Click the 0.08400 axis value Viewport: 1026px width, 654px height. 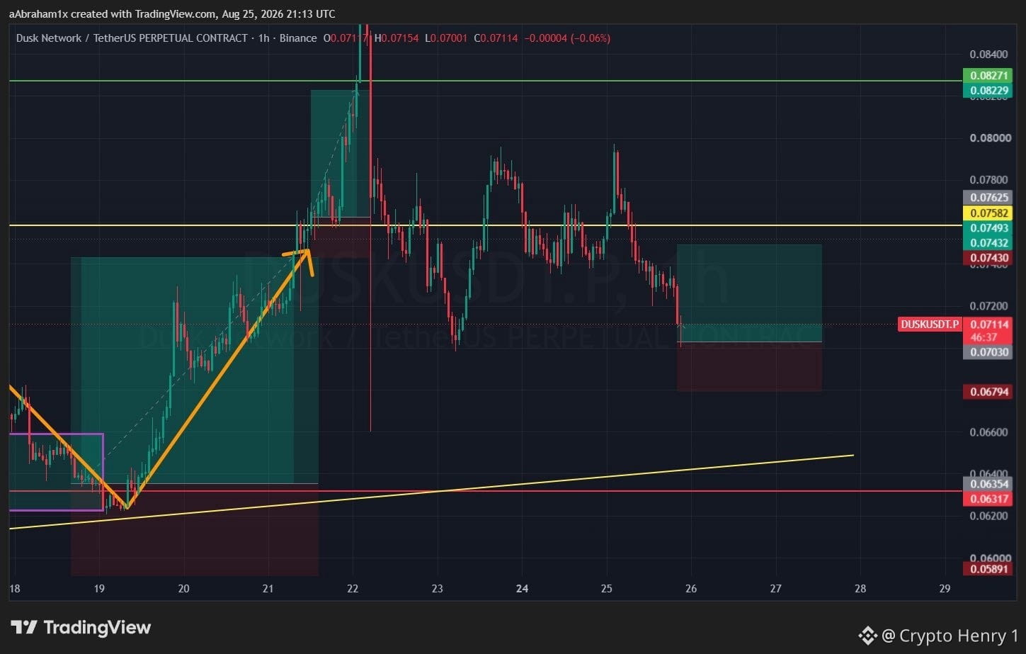click(989, 55)
